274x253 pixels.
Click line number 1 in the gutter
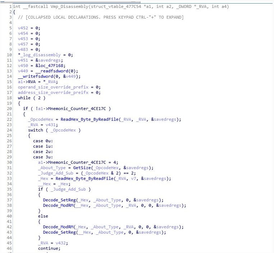click(10, 6)
